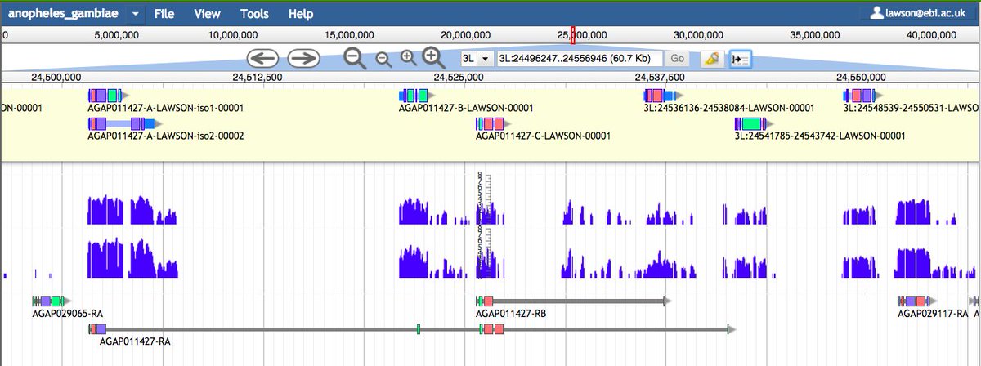This screenshot has width=981, height=366.
Task: Toggle the highlight marker tool
Action: coord(711,59)
